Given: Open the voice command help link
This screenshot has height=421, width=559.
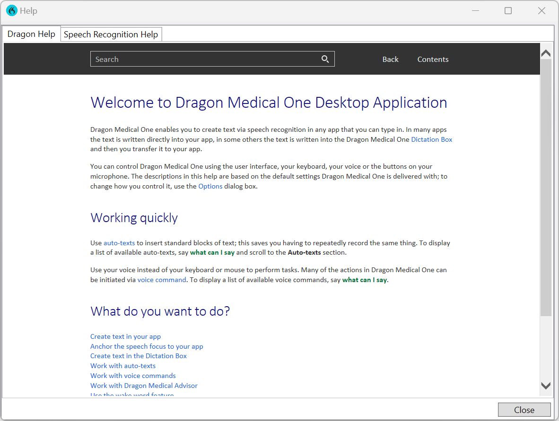Looking at the screenshot, I should [x=162, y=279].
